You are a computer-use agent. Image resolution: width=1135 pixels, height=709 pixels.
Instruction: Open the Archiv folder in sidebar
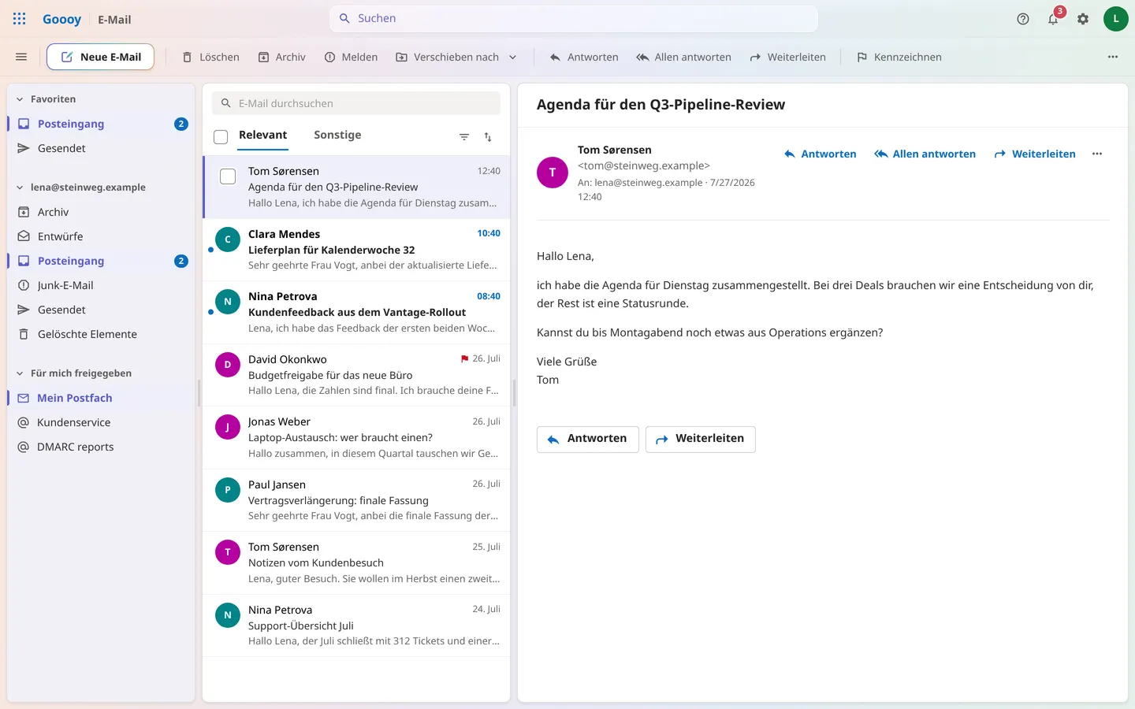coord(101,212)
